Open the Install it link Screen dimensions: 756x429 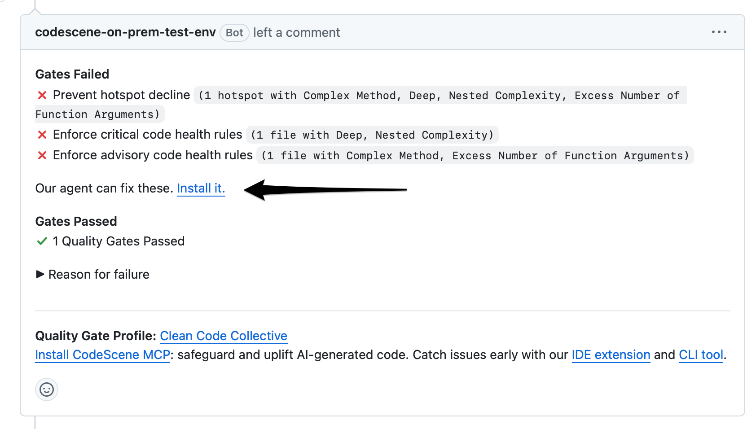click(x=201, y=188)
